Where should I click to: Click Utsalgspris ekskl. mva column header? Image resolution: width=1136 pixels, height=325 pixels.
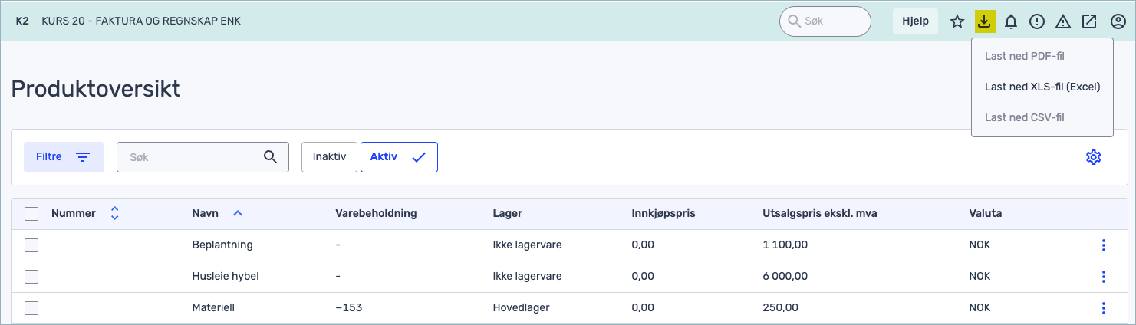point(819,214)
